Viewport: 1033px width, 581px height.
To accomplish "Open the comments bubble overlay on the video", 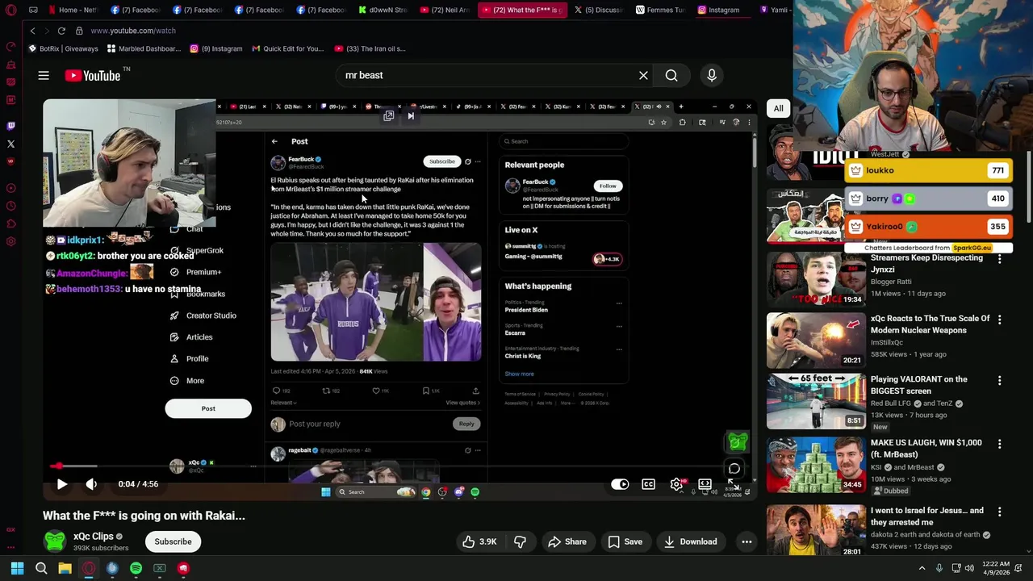I will [734, 468].
